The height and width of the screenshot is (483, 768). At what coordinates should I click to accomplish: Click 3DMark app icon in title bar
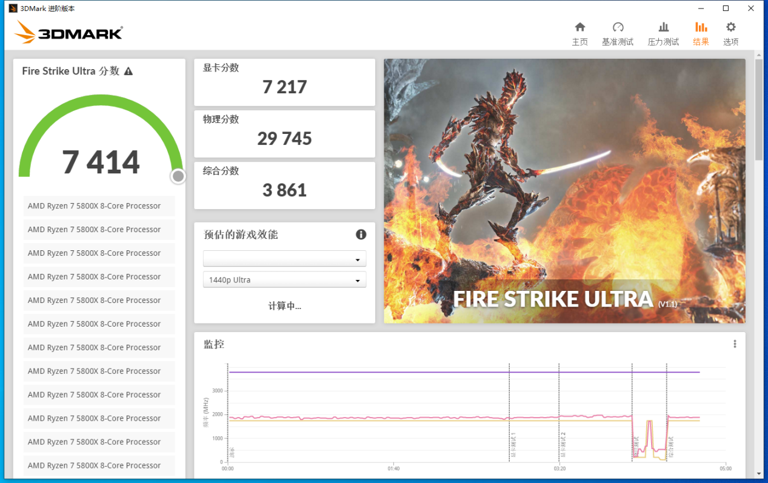coord(13,8)
